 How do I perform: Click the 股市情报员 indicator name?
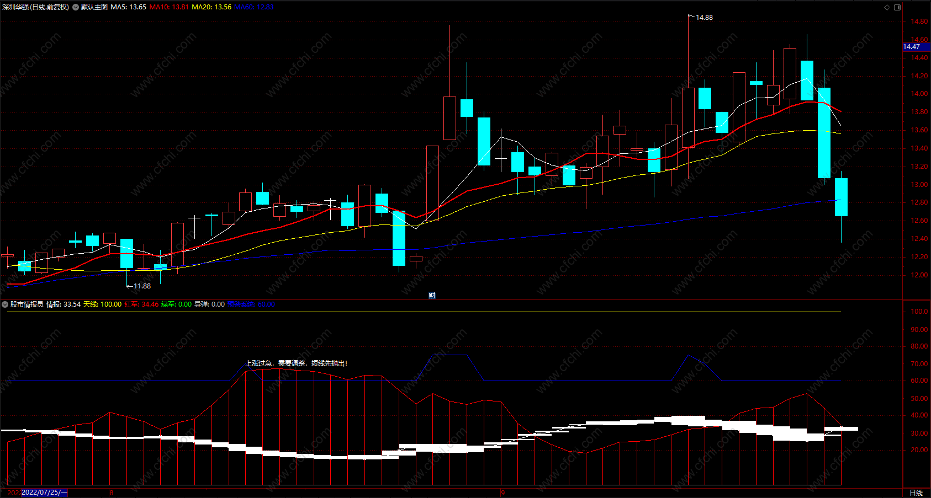pyautogui.click(x=27, y=304)
